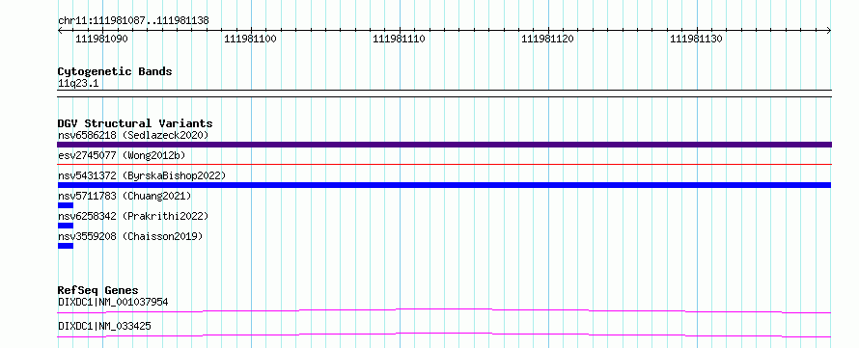Click the short blue nsv5711783 bar
Image resolution: width=859 pixels, height=348 pixels.
66,205
